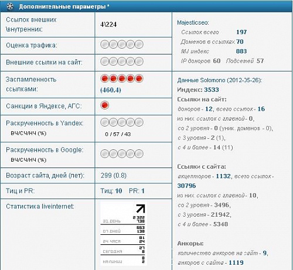Click the Ссылок внешних \внутренних label
This screenshot has width=293, height=270.
pos(31,25)
